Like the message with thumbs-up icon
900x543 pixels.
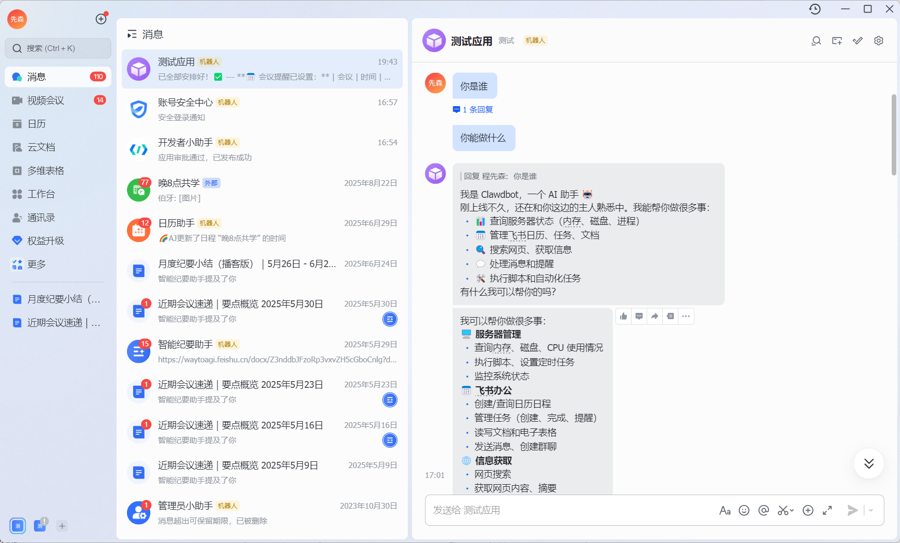point(624,316)
